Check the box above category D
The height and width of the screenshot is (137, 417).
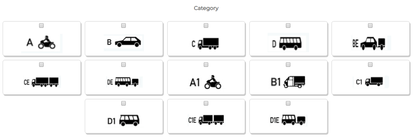click(x=288, y=25)
